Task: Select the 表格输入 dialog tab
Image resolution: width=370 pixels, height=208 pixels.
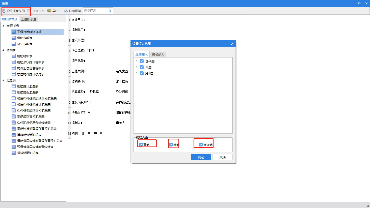Action: tap(158, 54)
